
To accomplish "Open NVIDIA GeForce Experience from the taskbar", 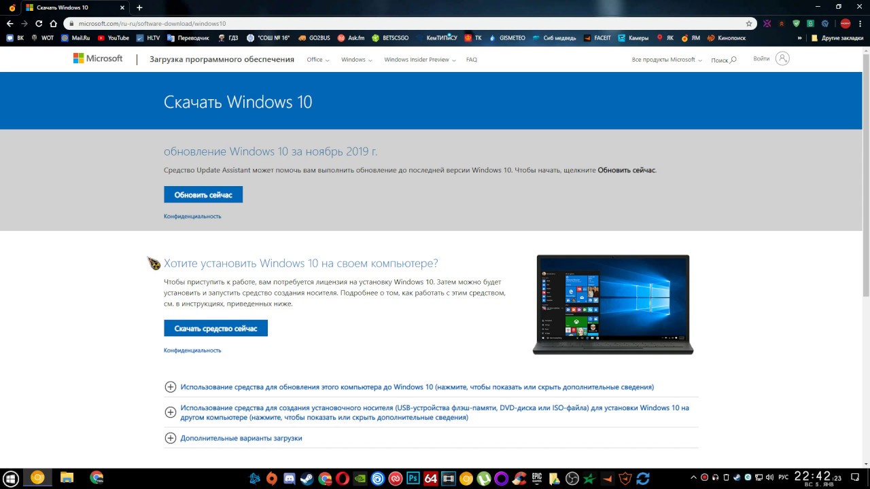I will coord(360,478).
